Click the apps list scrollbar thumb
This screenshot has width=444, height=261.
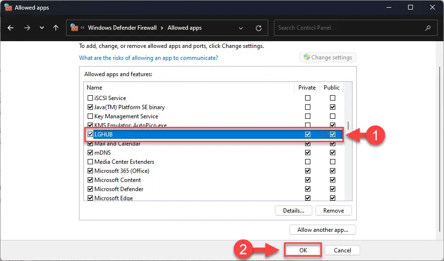(348, 125)
